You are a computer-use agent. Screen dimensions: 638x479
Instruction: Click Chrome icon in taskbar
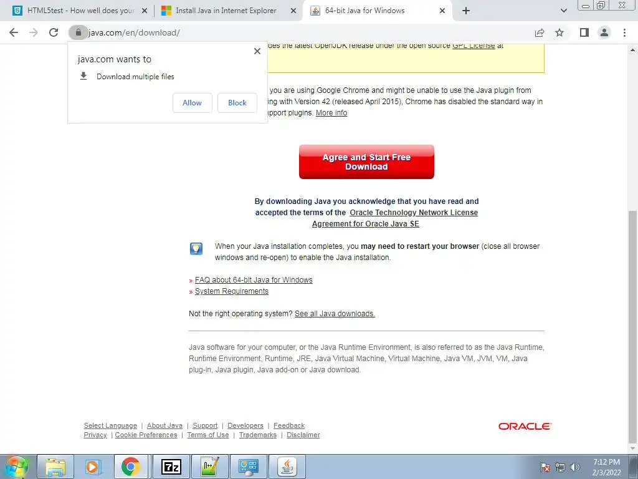pos(131,467)
